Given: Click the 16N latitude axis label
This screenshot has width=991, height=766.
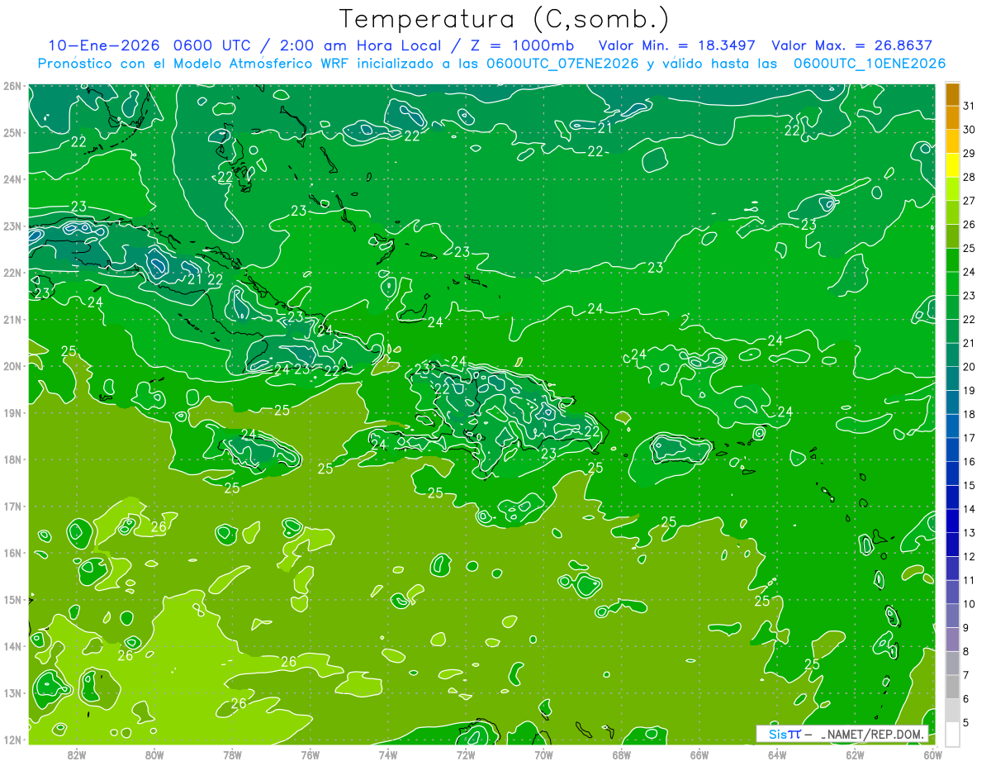Looking at the screenshot, I should [12, 553].
